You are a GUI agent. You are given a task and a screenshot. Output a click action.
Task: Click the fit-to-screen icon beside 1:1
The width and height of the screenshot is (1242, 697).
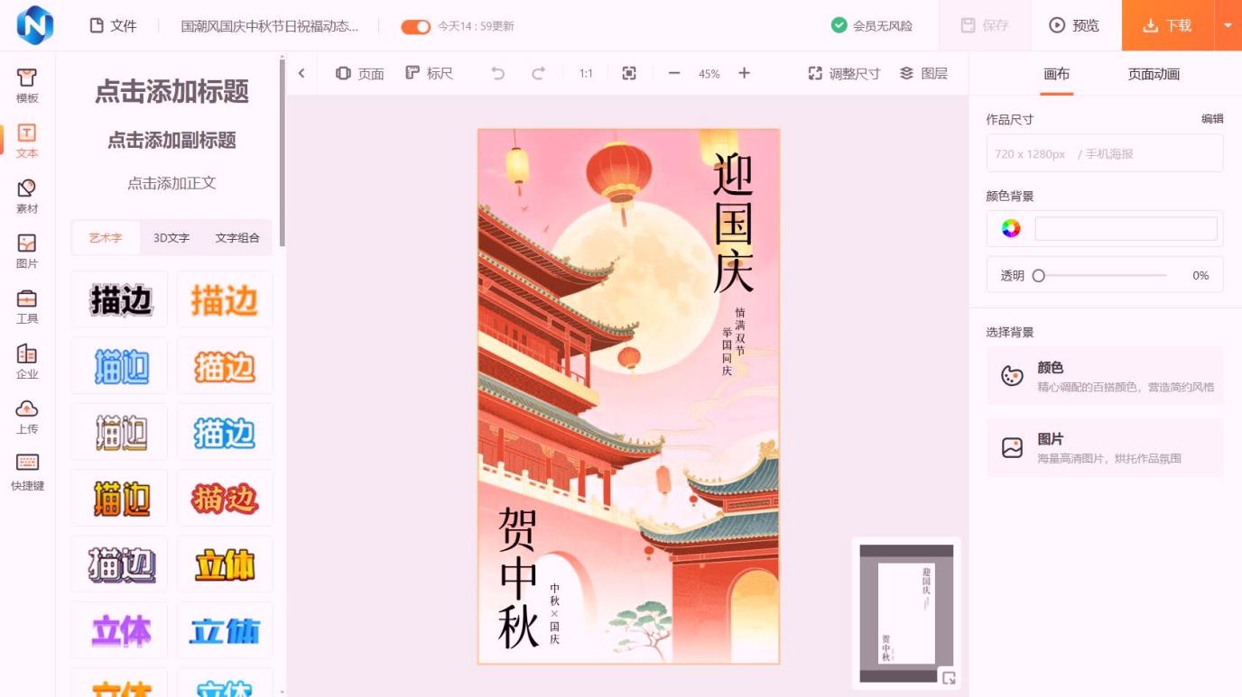[629, 74]
